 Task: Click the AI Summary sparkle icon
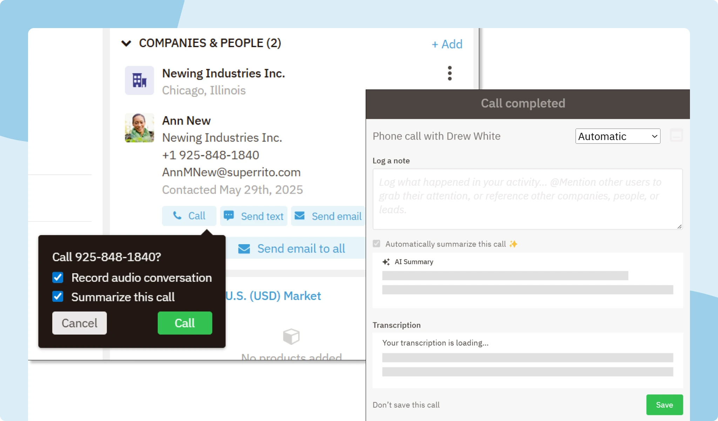pos(386,261)
